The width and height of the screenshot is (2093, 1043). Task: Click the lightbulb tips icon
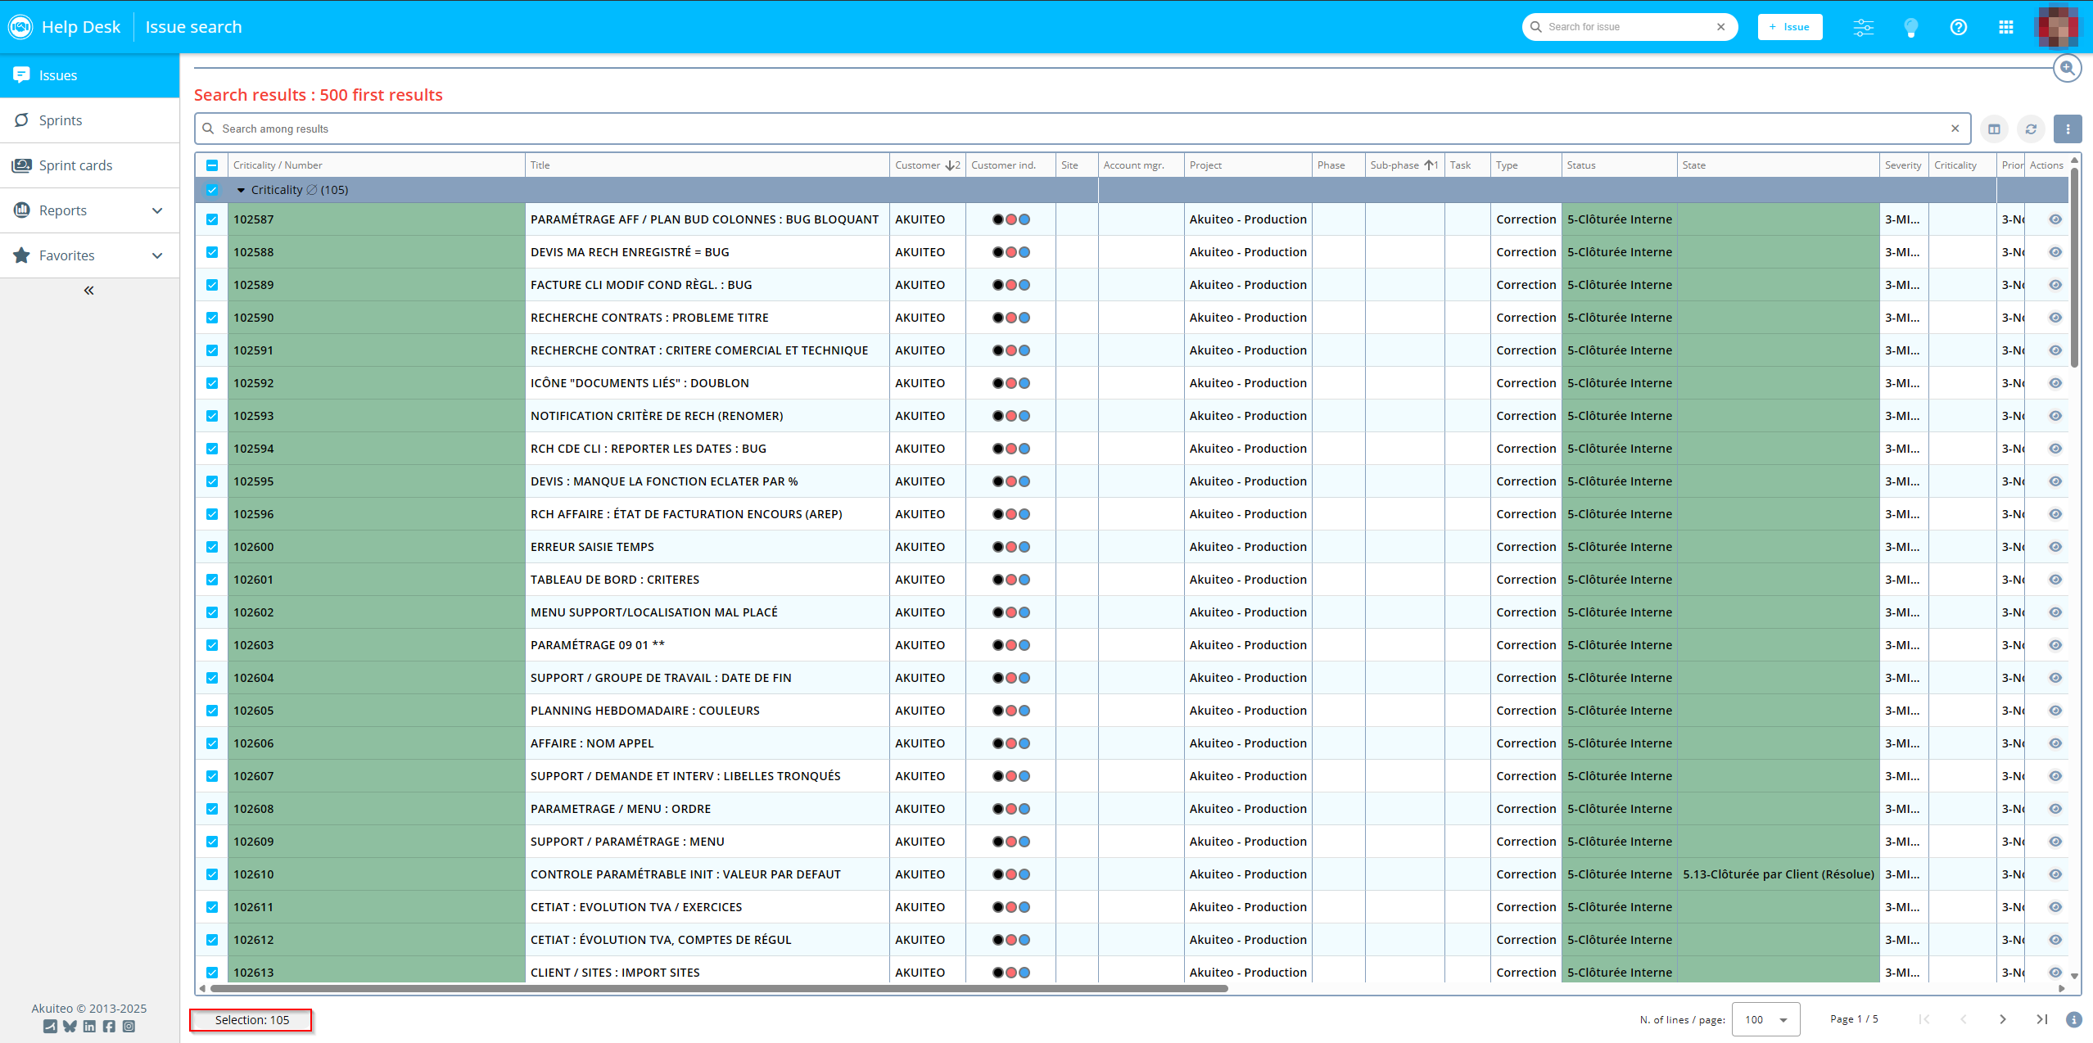(1910, 27)
